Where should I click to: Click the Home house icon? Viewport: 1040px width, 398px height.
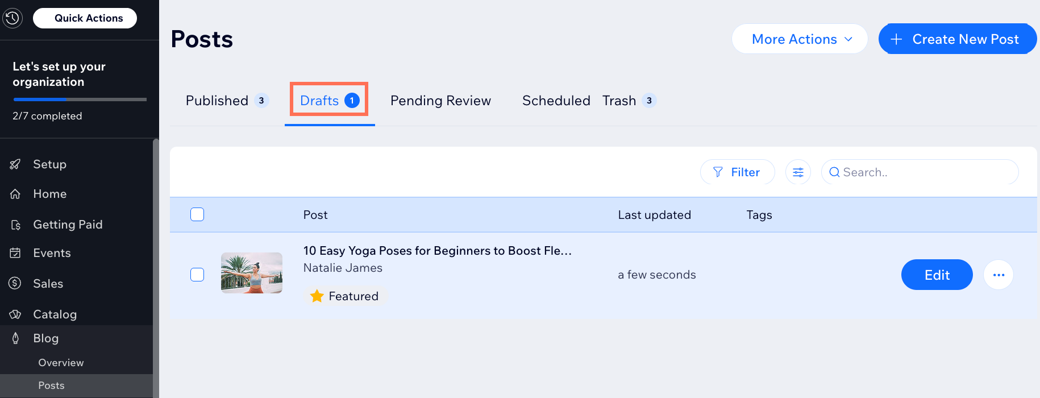(x=15, y=194)
